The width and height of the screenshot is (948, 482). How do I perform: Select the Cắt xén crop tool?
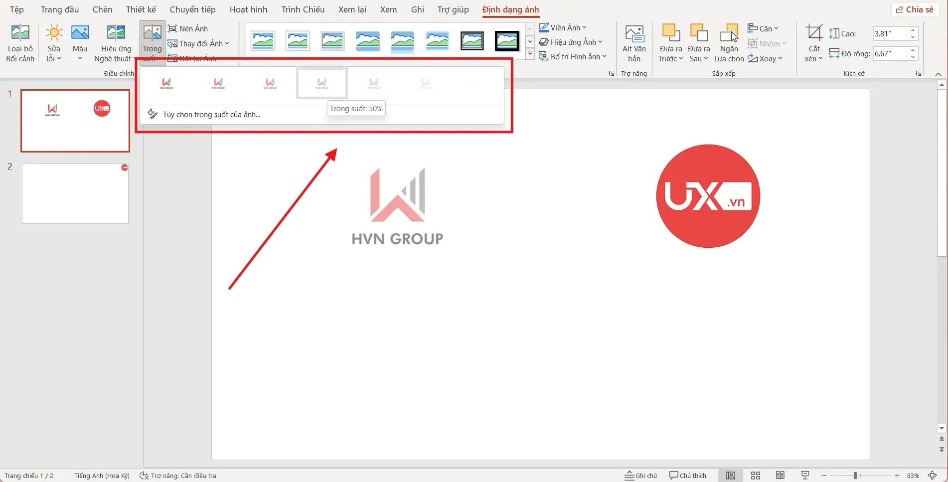click(x=814, y=44)
